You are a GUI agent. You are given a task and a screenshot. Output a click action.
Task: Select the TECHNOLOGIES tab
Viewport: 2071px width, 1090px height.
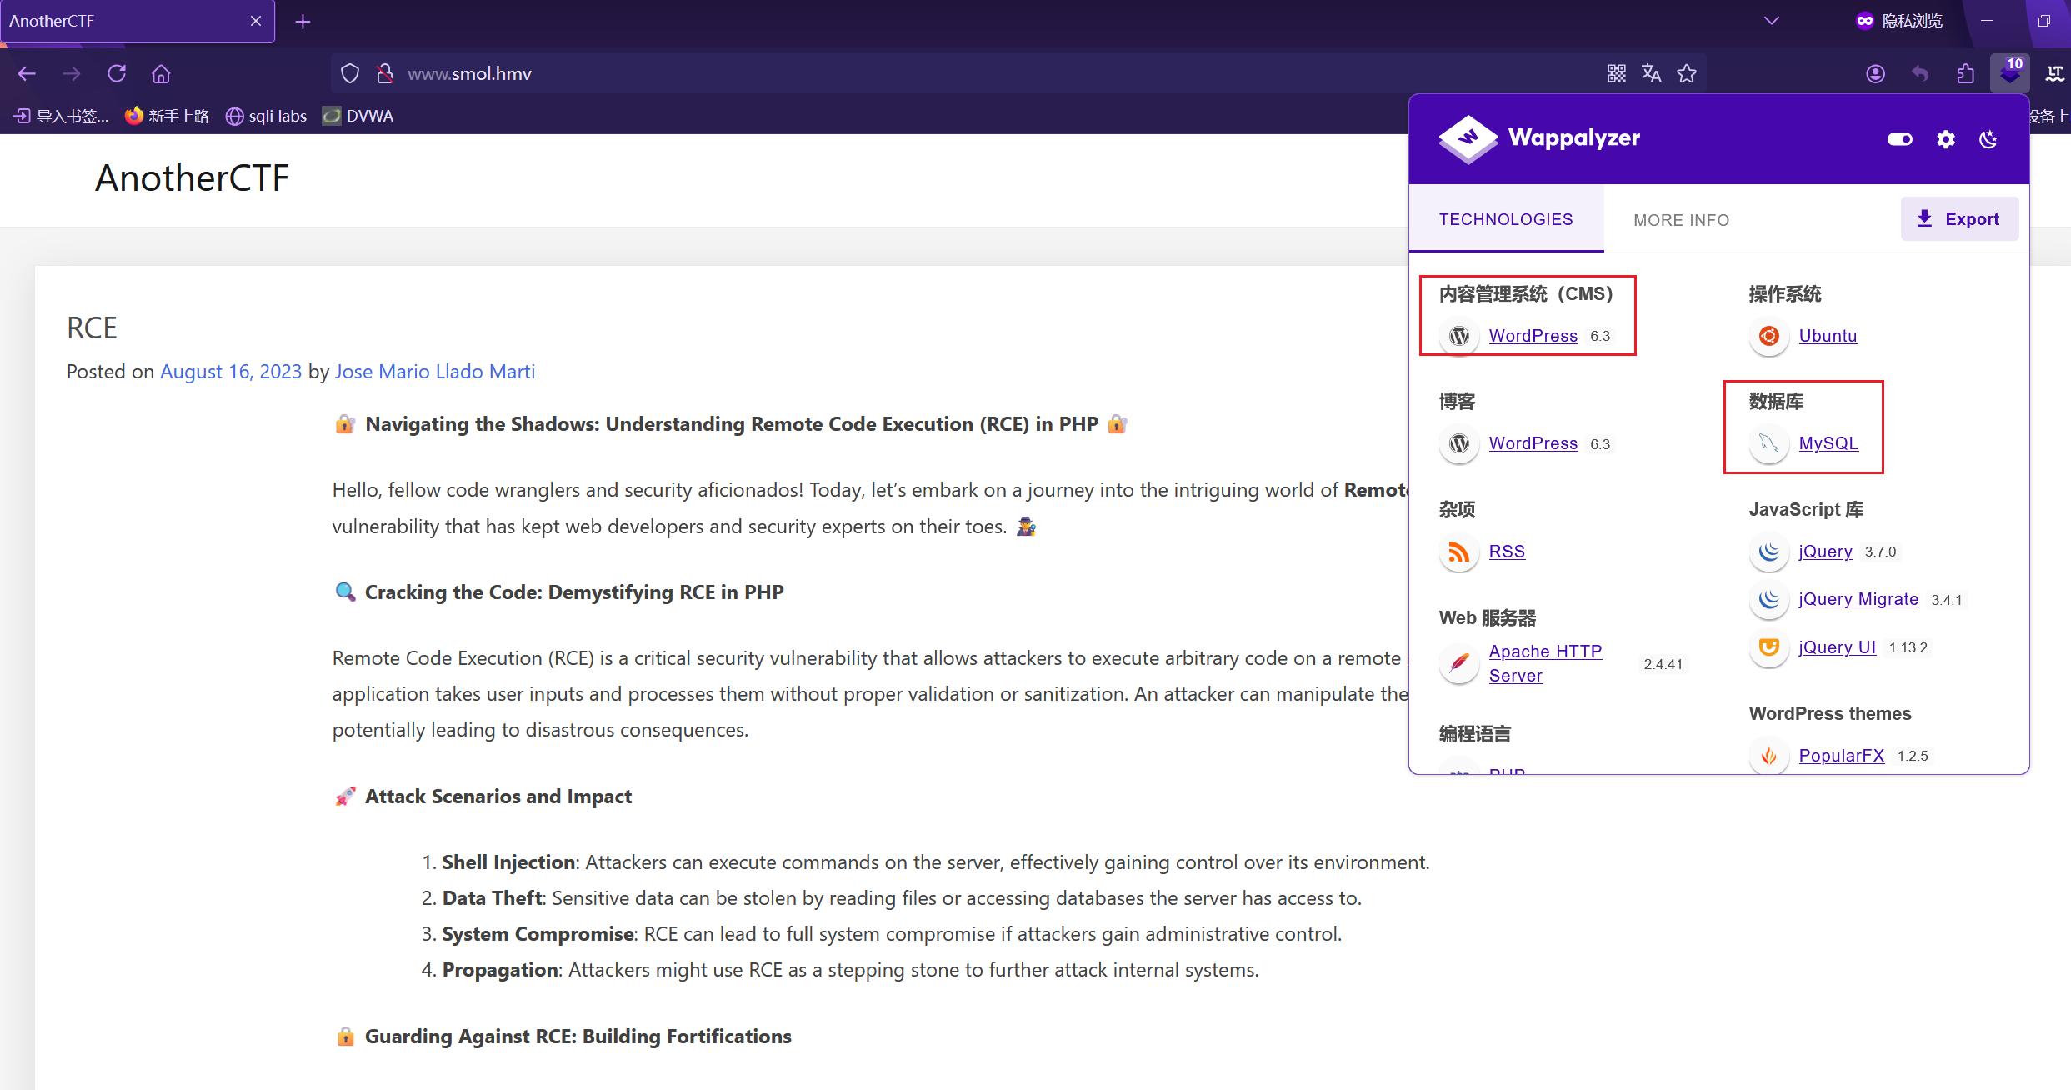pyautogui.click(x=1505, y=219)
